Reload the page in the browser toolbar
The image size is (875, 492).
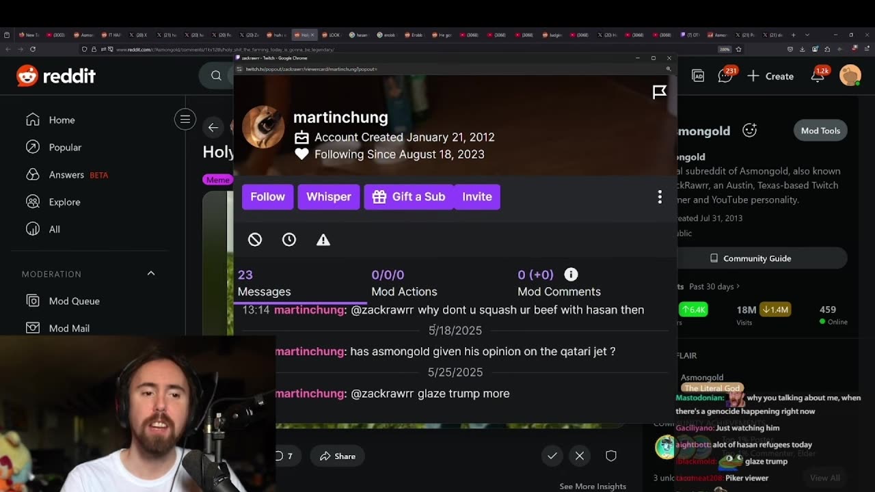(33, 49)
